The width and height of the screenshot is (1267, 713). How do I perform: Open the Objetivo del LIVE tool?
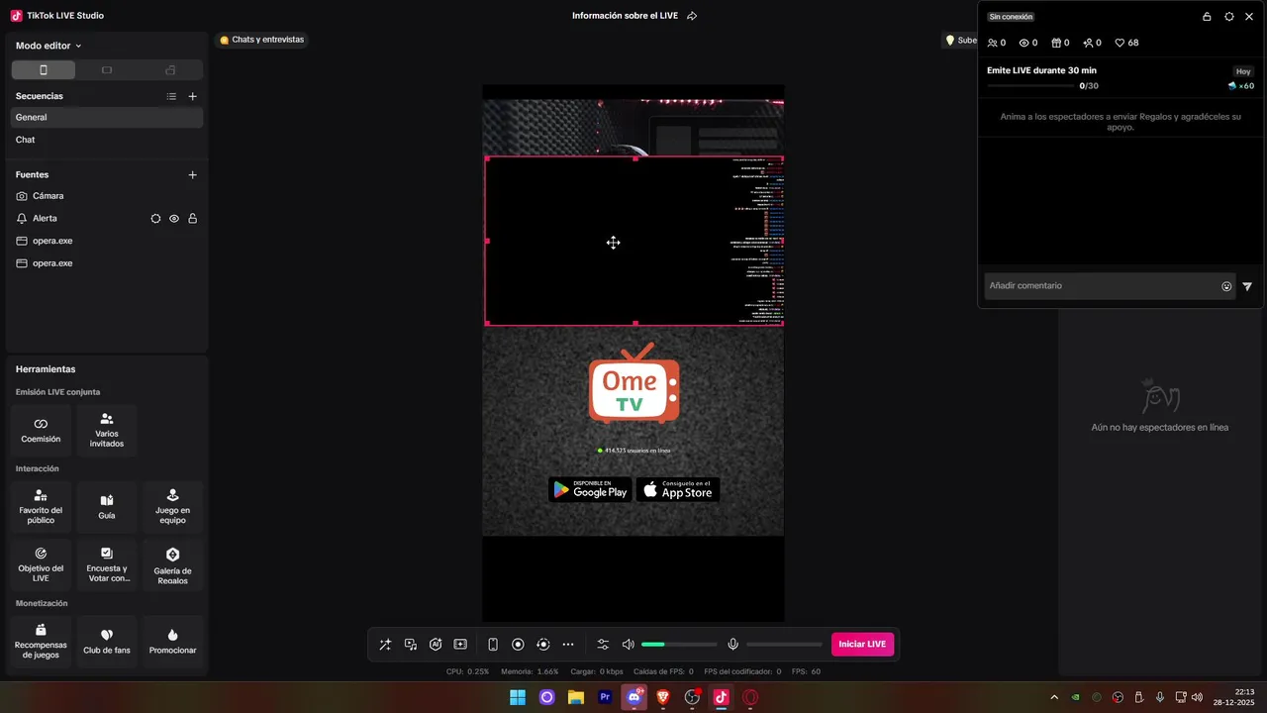41,565
